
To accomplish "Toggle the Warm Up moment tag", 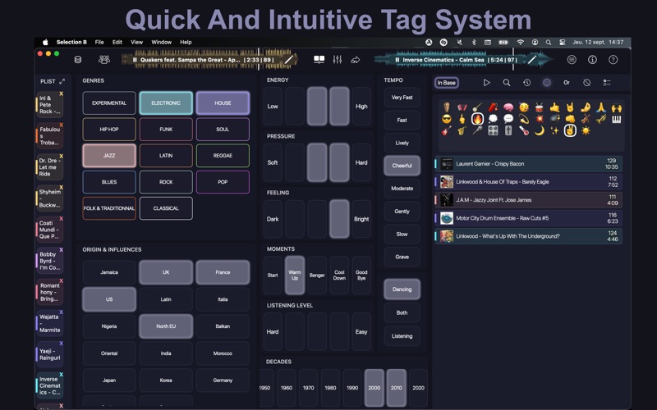I will pos(295,275).
